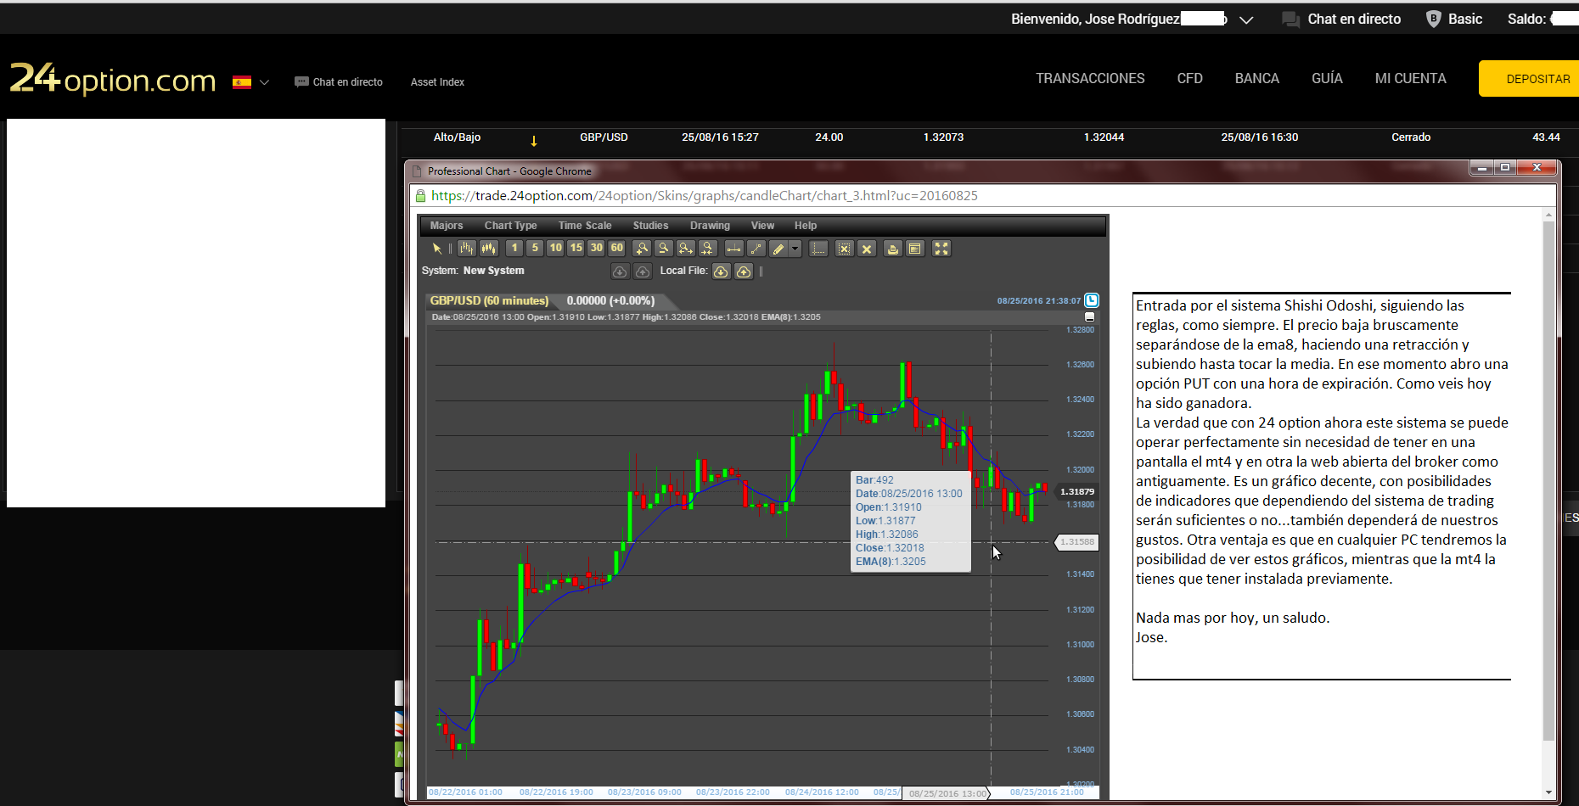Set the 15 minute time scale
The width and height of the screenshot is (1579, 806).
pyautogui.click(x=576, y=249)
